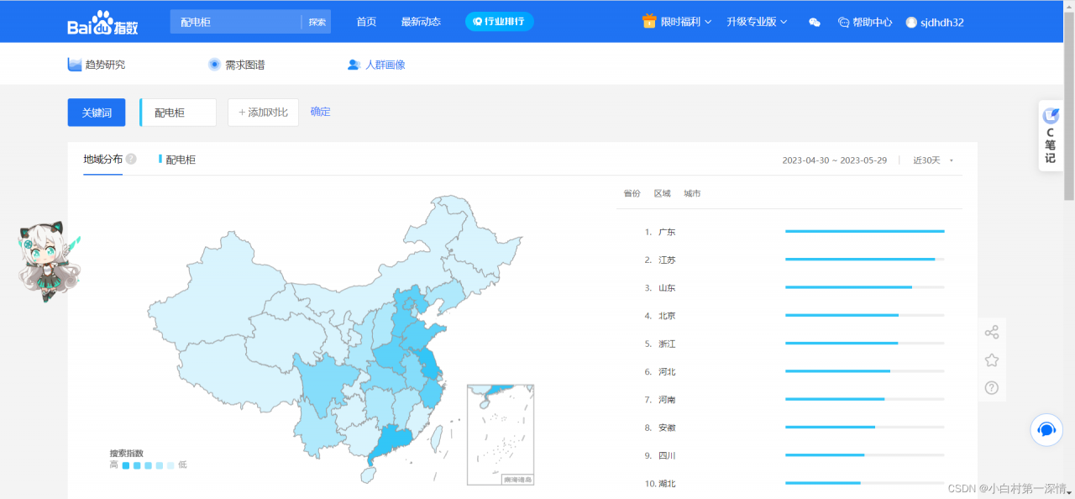Open the question mark help icon on right
Screen dimensions: 1075x499
(x=992, y=387)
